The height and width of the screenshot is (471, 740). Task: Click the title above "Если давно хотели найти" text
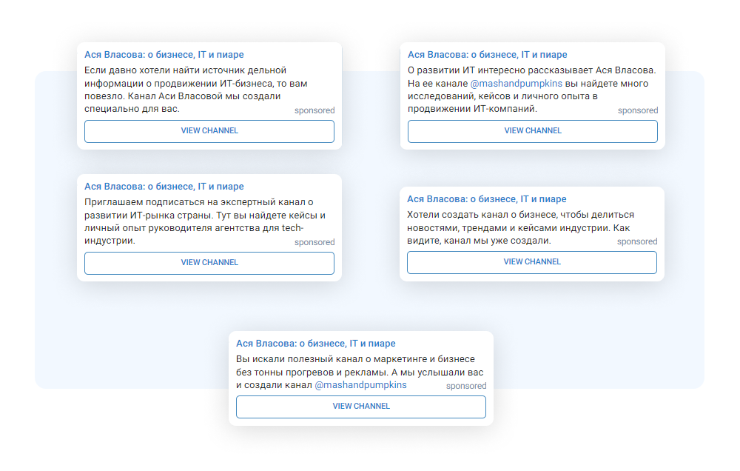tap(164, 55)
